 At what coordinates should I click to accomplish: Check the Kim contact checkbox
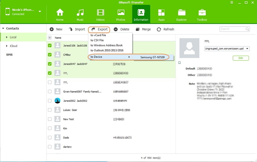click(x=50, y=128)
